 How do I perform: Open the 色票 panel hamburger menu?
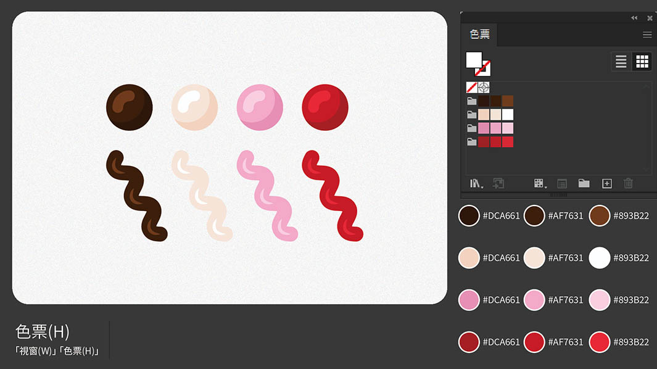coord(647,35)
